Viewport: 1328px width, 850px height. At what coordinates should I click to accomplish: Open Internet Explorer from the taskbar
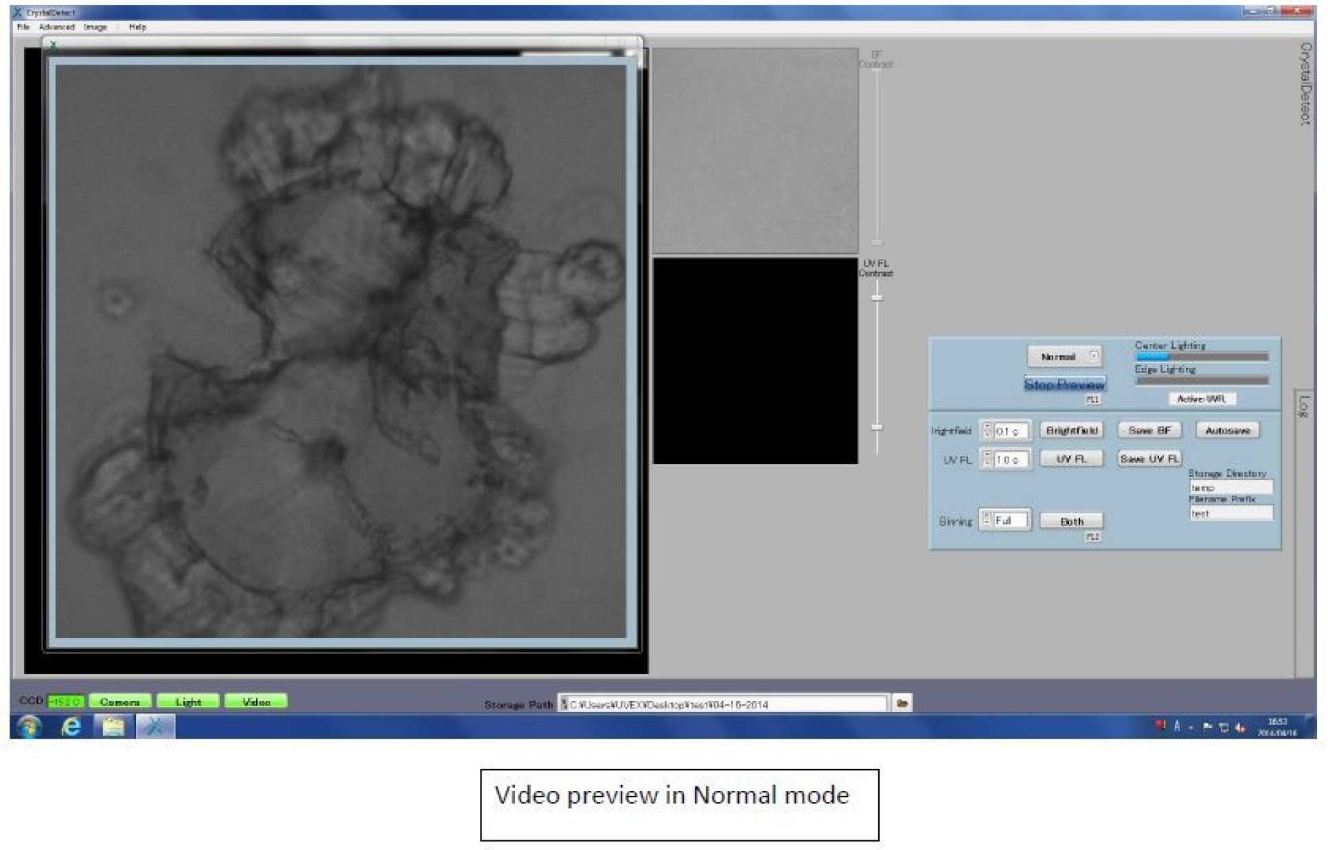[x=71, y=726]
